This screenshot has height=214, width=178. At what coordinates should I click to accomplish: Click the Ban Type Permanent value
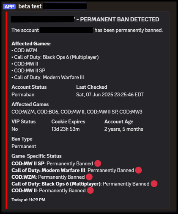coord(24,146)
